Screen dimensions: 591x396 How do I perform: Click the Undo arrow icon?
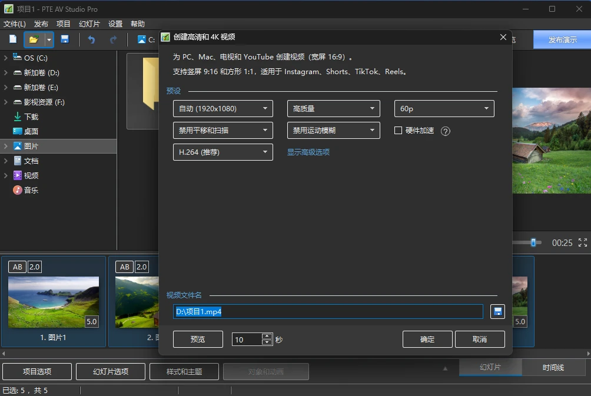point(91,39)
